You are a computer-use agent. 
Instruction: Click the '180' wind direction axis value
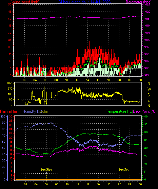tap(10, 94)
